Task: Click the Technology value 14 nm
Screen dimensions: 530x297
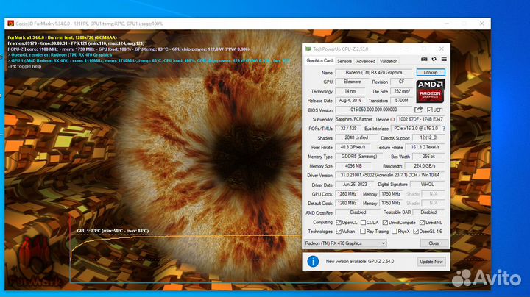Action: point(350,91)
